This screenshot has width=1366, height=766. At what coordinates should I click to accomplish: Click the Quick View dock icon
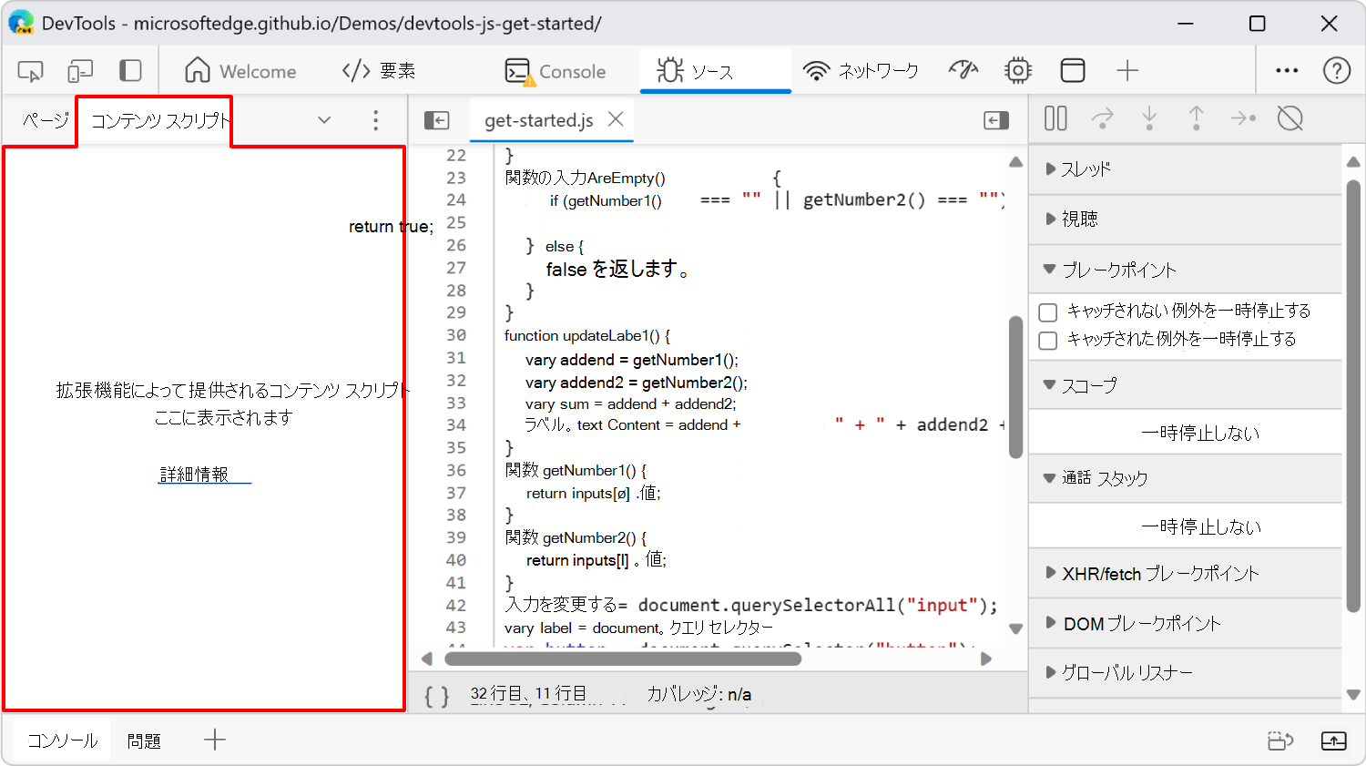pos(1280,740)
